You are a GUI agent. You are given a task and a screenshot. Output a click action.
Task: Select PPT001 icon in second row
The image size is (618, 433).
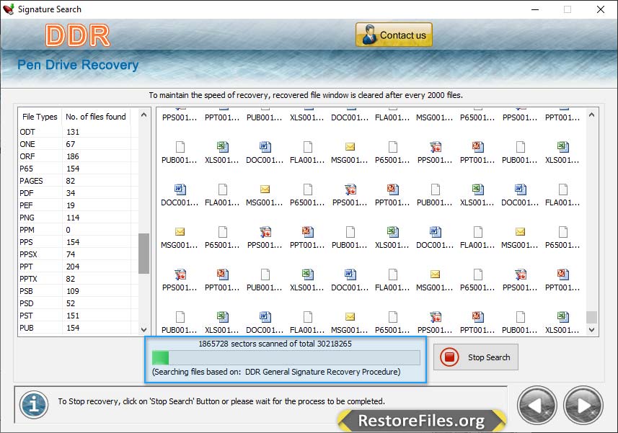477,147
